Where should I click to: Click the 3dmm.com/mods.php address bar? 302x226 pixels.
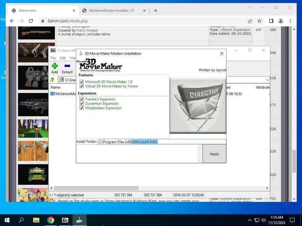pyautogui.click(x=68, y=21)
